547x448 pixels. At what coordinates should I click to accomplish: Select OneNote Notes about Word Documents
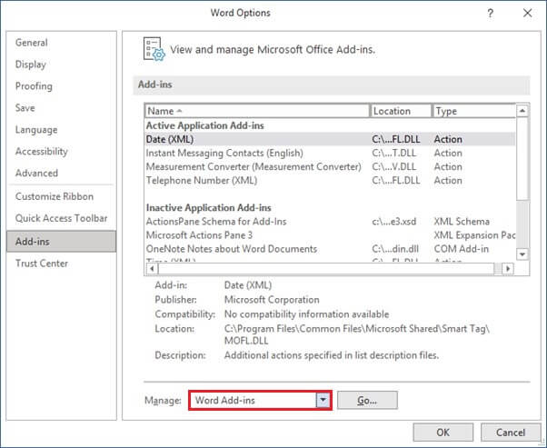[x=330, y=249]
